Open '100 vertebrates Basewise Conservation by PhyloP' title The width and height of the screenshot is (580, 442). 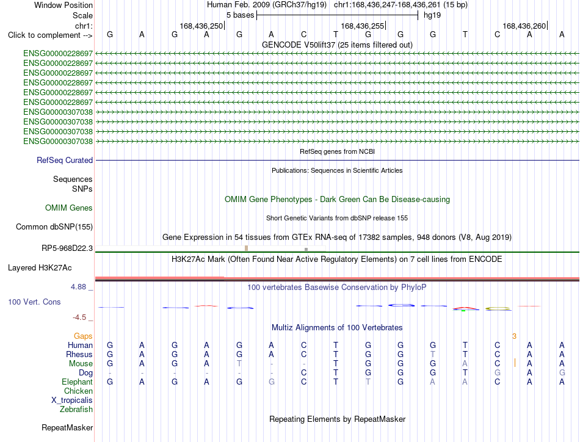[x=337, y=288]
